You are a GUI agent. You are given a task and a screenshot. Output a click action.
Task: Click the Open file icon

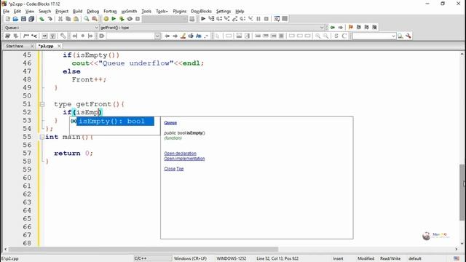(x=15, y=19)
